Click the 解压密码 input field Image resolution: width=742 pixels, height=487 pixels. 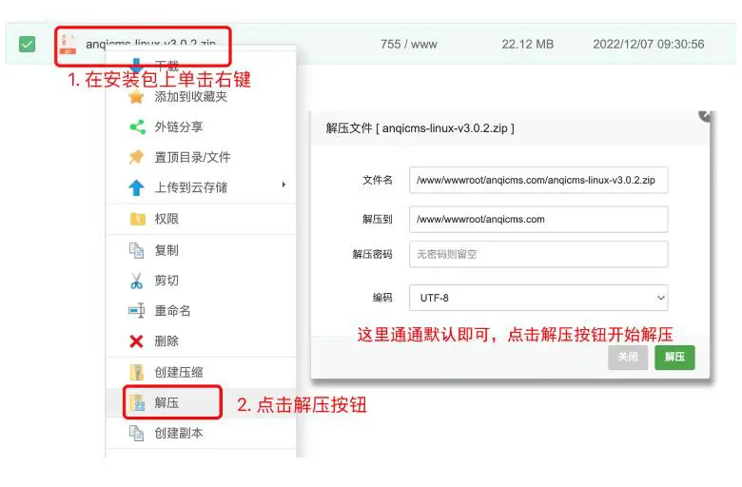(538, 255)
